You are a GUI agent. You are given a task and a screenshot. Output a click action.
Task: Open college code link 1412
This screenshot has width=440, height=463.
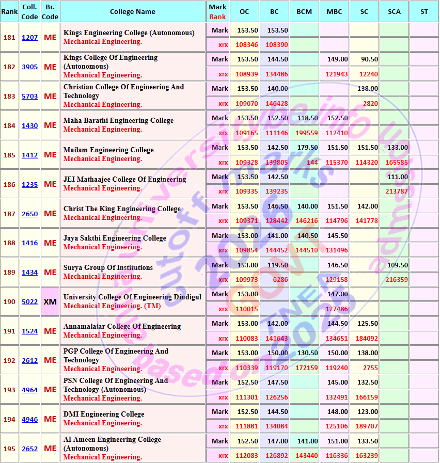(29, 155)
